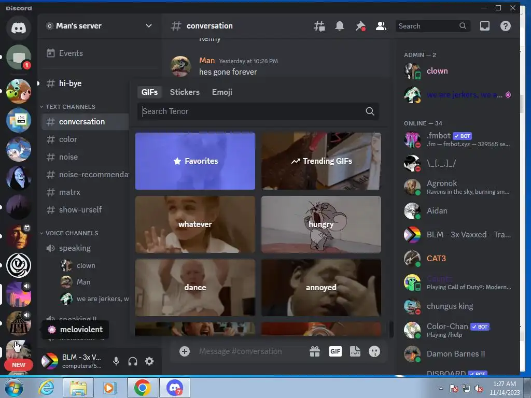Open User Settings gear icon

coord(149,361)
